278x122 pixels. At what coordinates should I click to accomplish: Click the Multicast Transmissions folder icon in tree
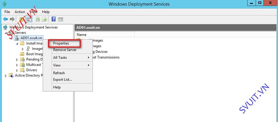click(x=22, y=65)
